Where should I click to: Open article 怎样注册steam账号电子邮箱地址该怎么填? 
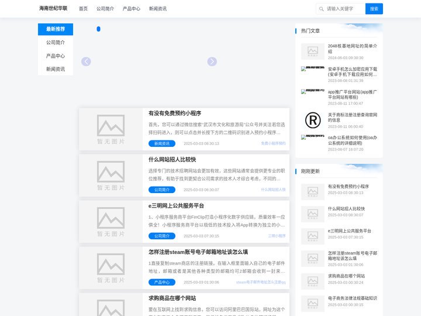[198, 252]
